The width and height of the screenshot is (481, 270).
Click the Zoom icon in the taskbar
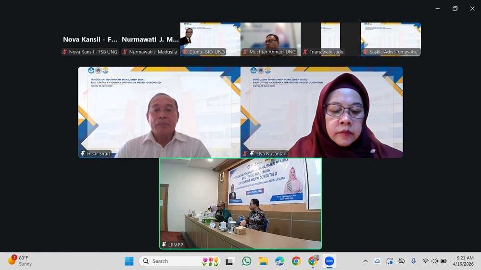coord(329,261)
